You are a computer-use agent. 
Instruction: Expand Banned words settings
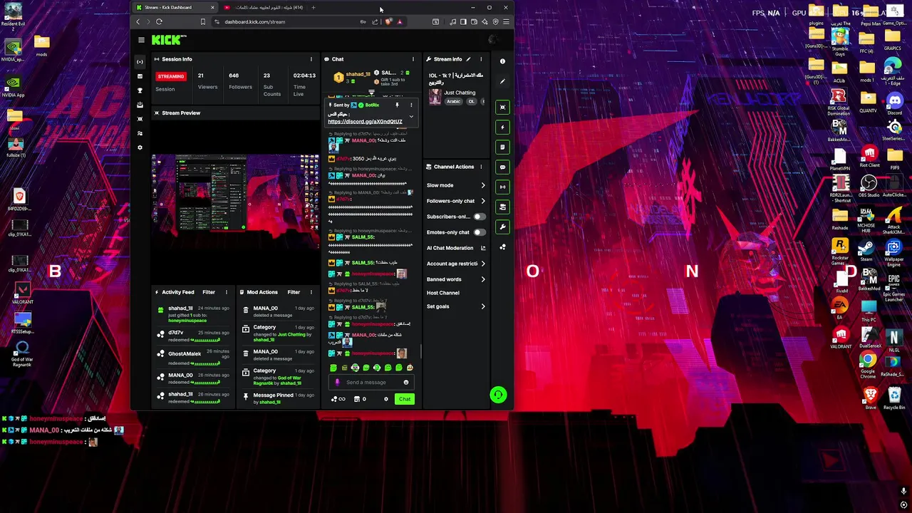[483, 279]
